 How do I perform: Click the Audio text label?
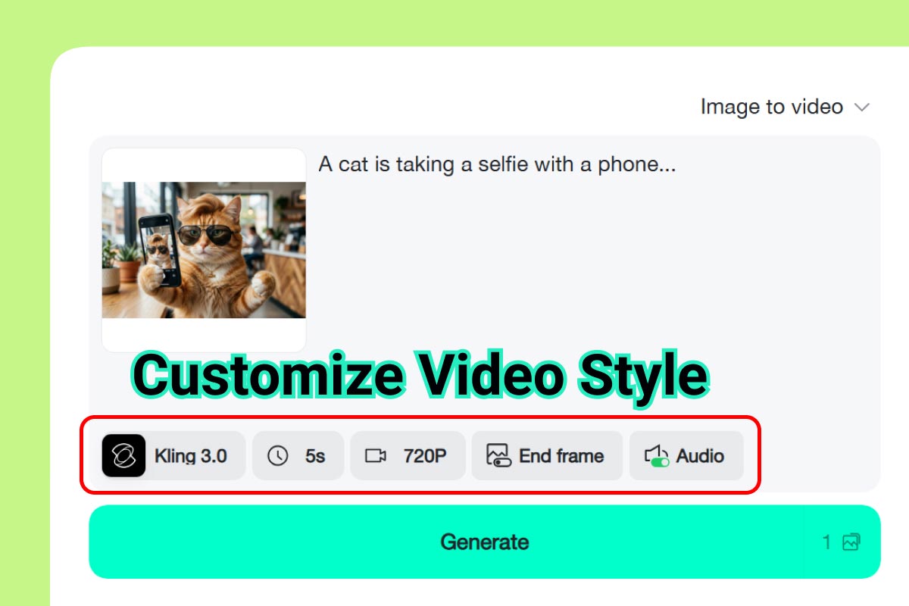pos(700,456)
